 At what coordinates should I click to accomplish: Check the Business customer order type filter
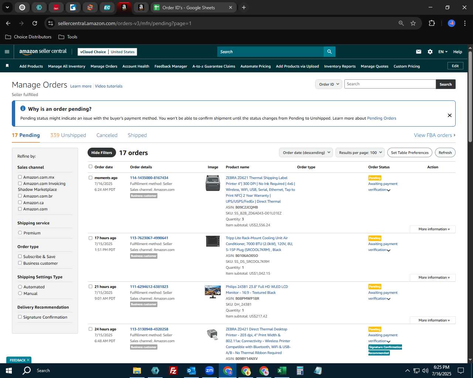click(20, 263)
